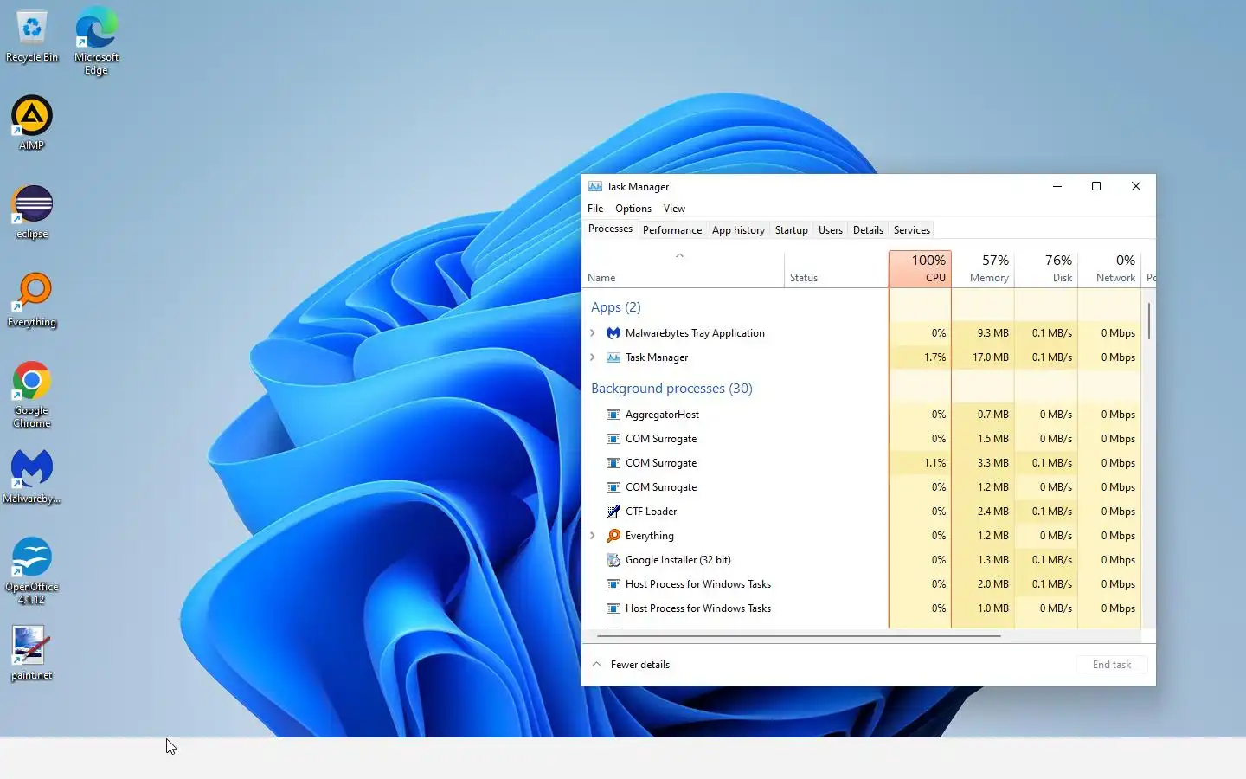
Task: Click the 1.7% CPU value for Task Manager
Action: (x=934, y=357)
